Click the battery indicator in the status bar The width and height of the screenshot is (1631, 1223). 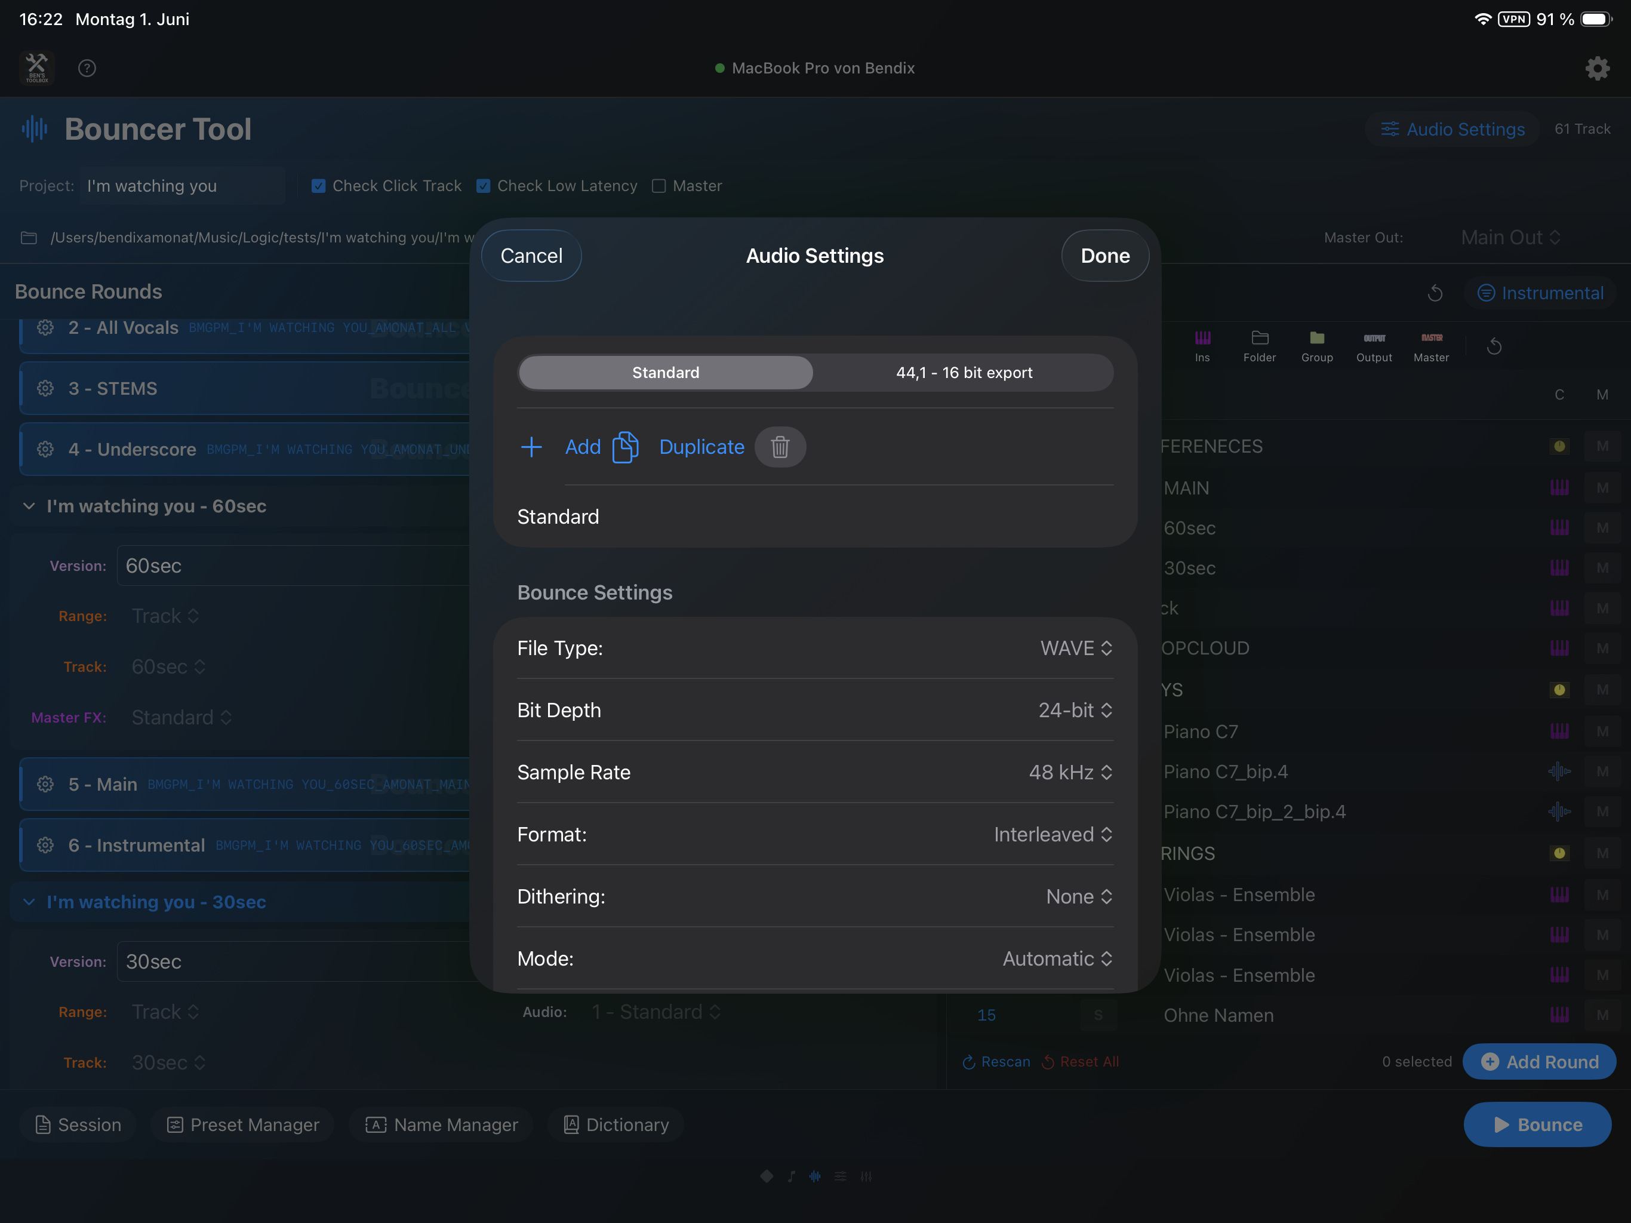click(1596, 19)
